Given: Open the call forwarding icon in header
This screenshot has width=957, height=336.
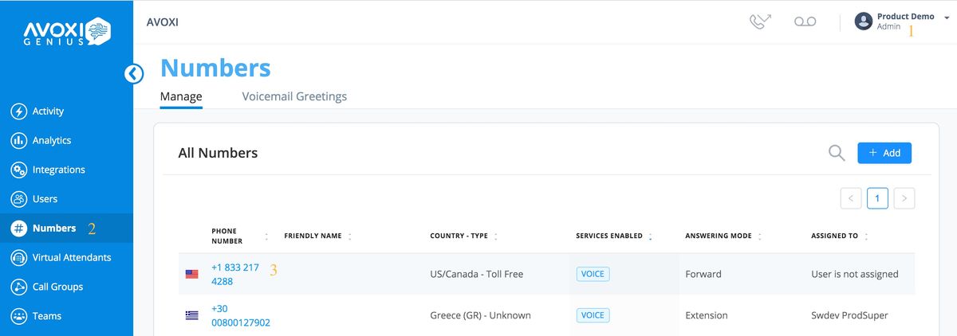Looking at the screenshot, I should (x=760, y=21).
